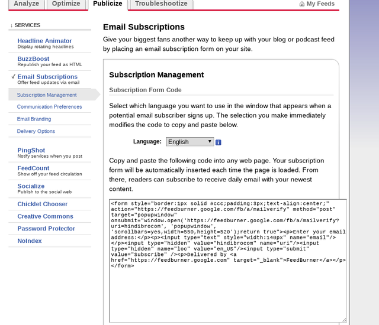This screenshot has width=379, height=325.
Task: Click the Subscription Management section heading
Action: coord(156,74)
